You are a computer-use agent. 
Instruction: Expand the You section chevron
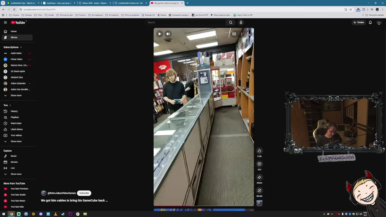coord(10,105)
